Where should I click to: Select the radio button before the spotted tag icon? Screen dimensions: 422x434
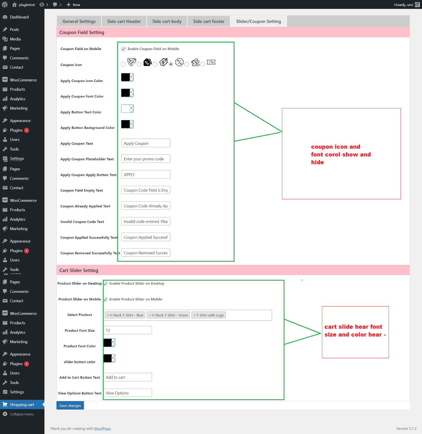point(155,64)
